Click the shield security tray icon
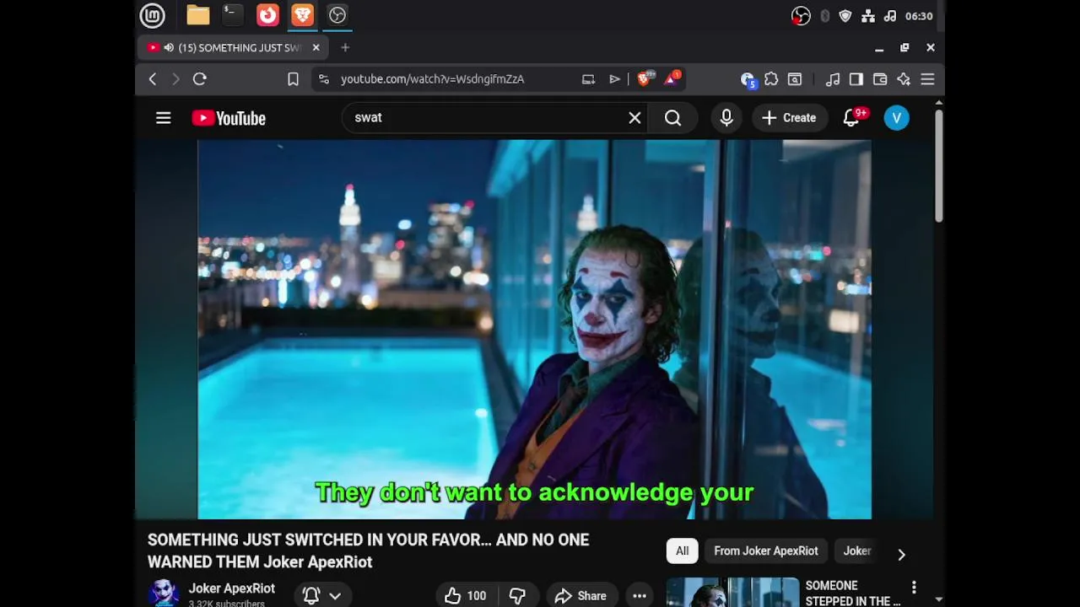The image size is (1080, 607). [845, 16]
